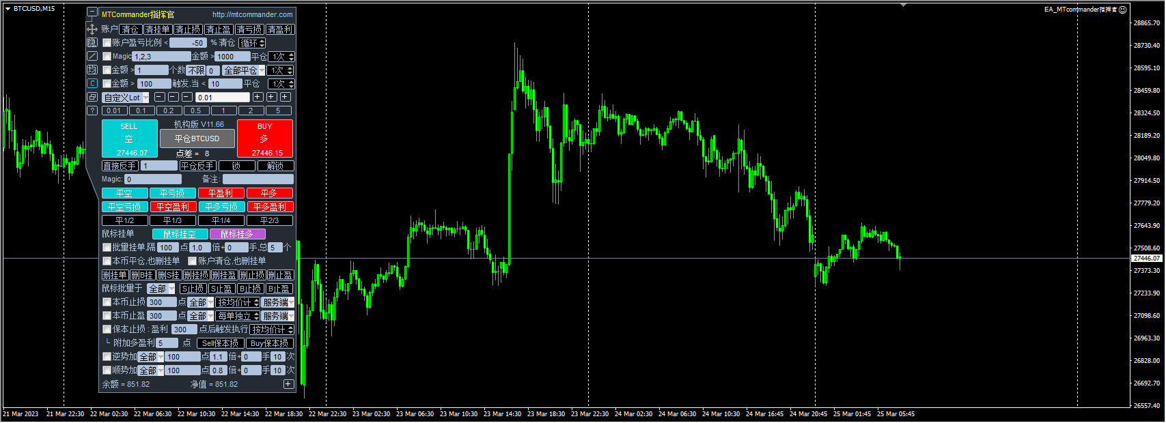Select the diagonal line drawing icon
This screenshot has width=1166, height=423.
[x=92, y=56]
